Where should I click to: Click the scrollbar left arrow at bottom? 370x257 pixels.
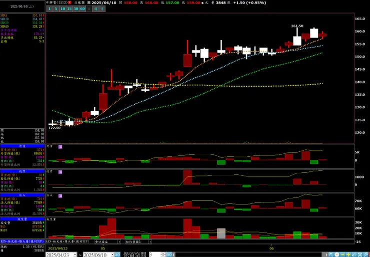(174, 254)
